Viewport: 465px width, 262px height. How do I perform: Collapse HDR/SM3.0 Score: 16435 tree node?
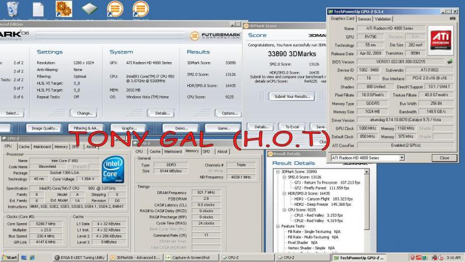[x=284, y=194]
